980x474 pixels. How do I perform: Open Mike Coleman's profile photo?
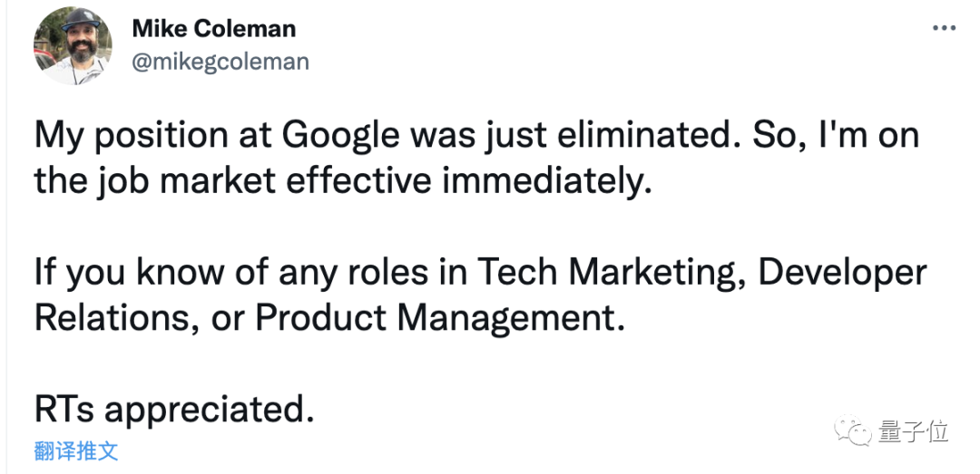pyautogui.click(x=73, y=45)
